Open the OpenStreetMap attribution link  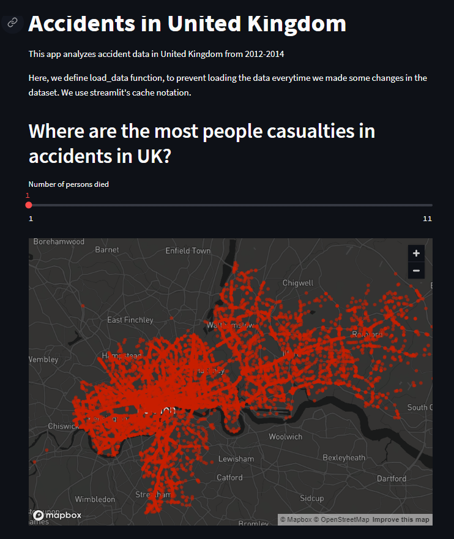(x=341, y=519)
